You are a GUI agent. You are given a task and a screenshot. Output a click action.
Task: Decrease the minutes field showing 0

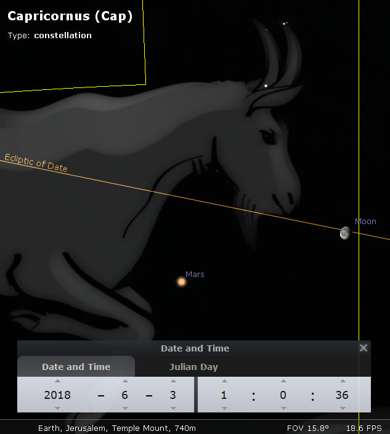click(283, 408)
